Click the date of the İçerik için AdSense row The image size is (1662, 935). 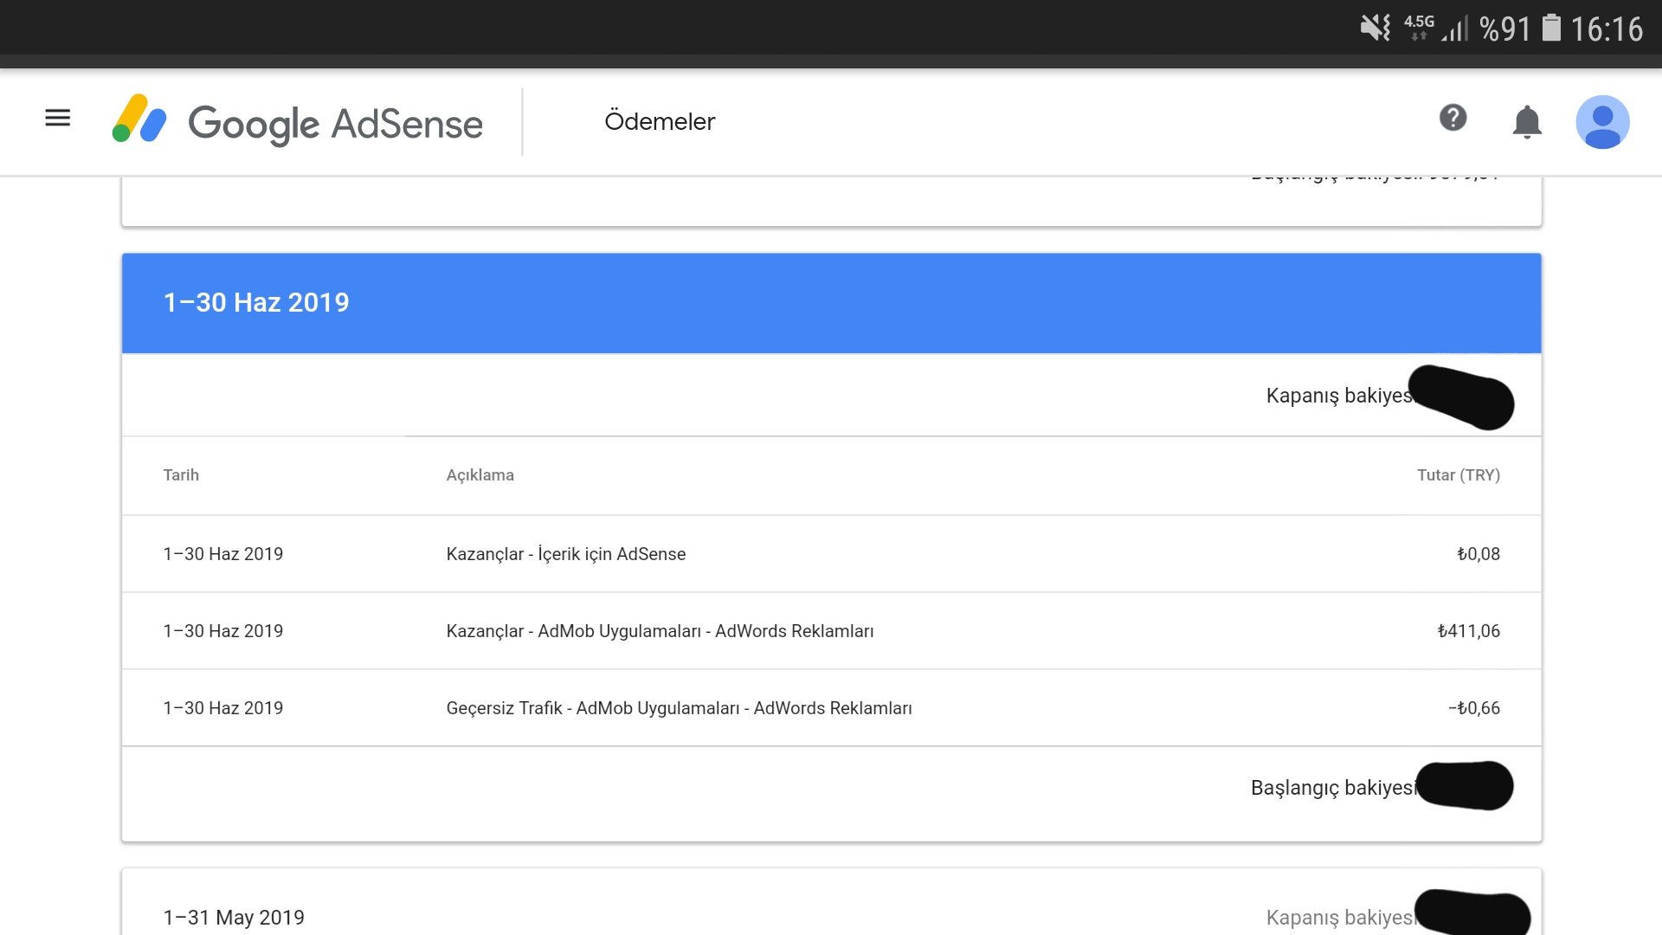[223, 554]
